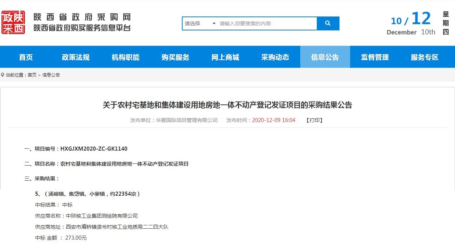Open 采购动态 in the main menu

click(275, 57)
